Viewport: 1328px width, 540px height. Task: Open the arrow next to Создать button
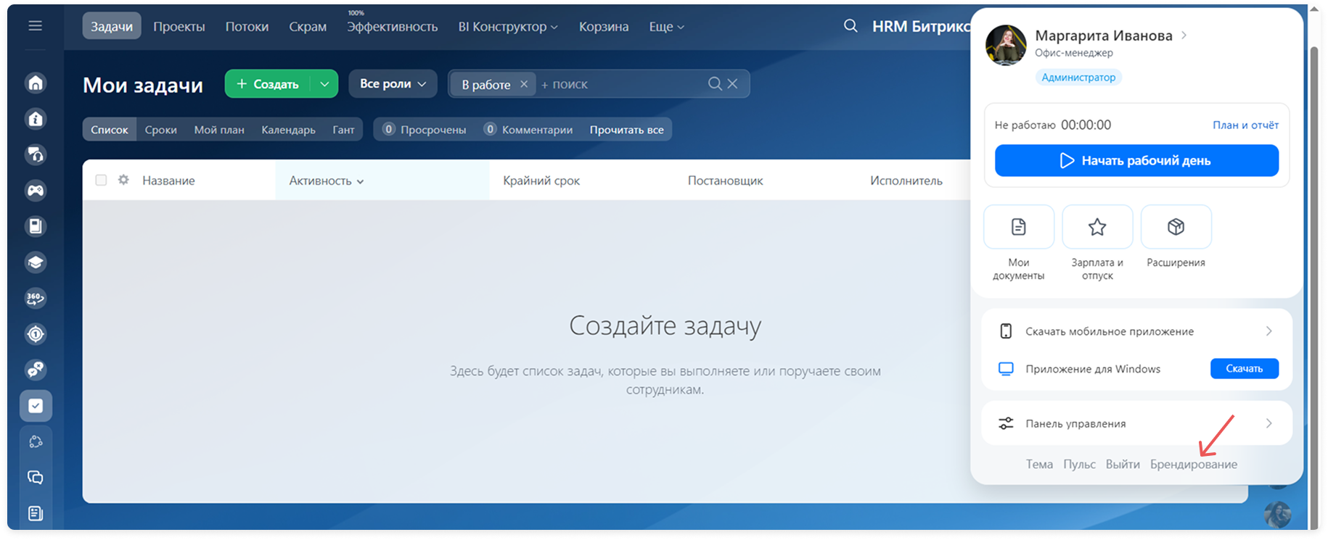tap(324, 84)
